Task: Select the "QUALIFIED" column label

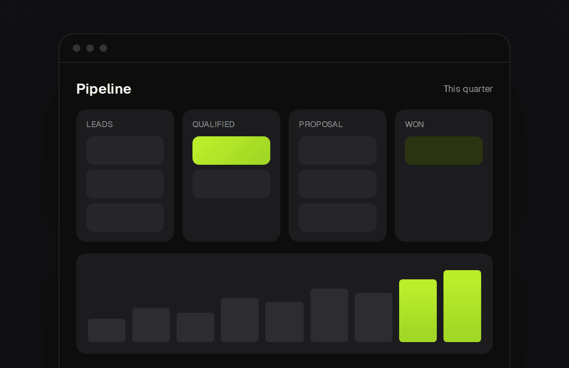Action: (x=213, y=124)
